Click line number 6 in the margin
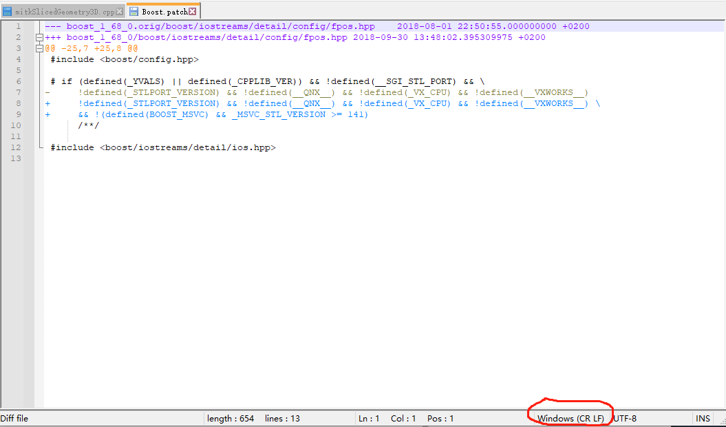The image size is (726, 427). click(17, 81)
